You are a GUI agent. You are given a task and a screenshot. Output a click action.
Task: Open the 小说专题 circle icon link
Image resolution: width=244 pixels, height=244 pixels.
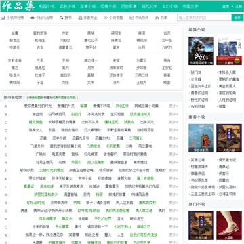click(113, 18)
